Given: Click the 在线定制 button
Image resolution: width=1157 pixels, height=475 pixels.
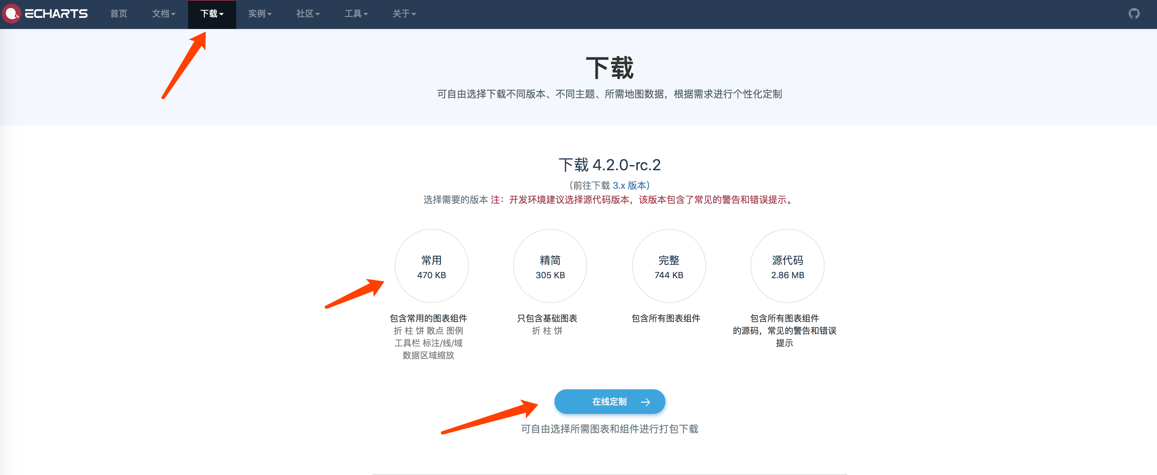Looking at the screenshot, I should (x=609, y=401).
